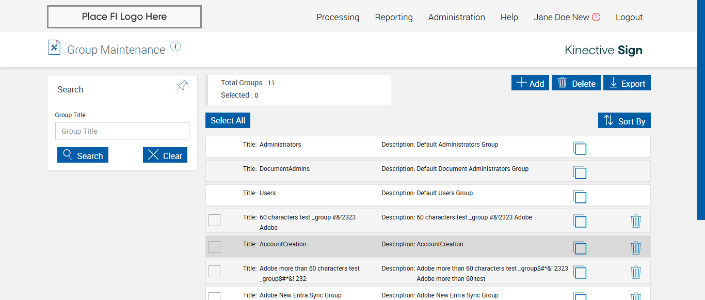Check the AccountCreation group checkbox
Screen dimensions: 705x300
click(x=214, y=247)
